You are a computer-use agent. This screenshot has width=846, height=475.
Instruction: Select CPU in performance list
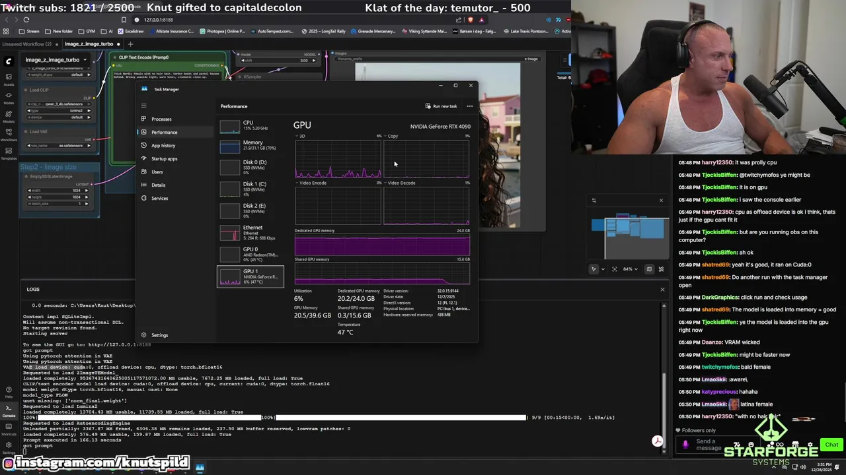pos(250,125)
